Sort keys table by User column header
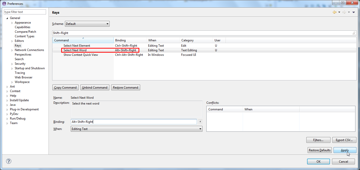This screenshot has height=170, width=360. tap(219, 40)
